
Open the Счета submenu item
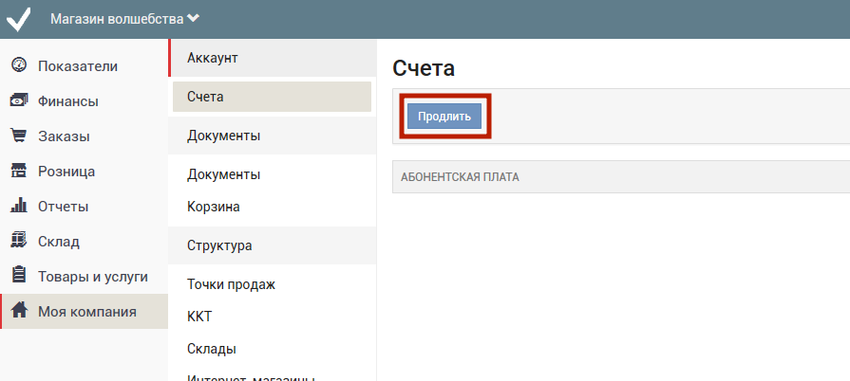click(x=206, y=97)
